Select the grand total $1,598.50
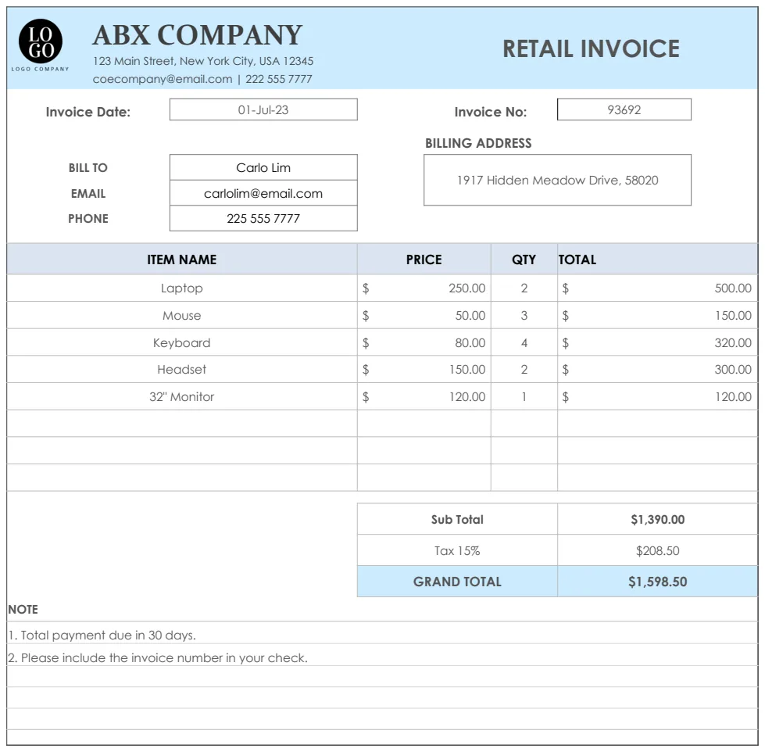The image size is (765, 752). coord(658,582)
